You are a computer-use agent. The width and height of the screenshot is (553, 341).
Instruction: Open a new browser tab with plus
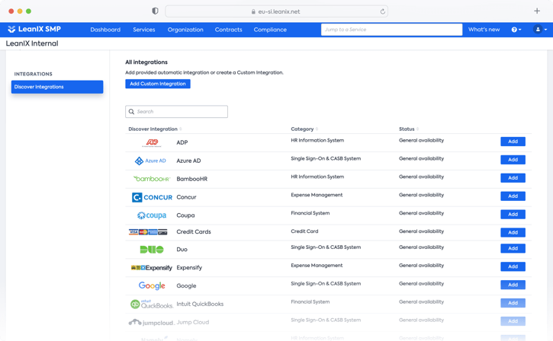point(537,11)
